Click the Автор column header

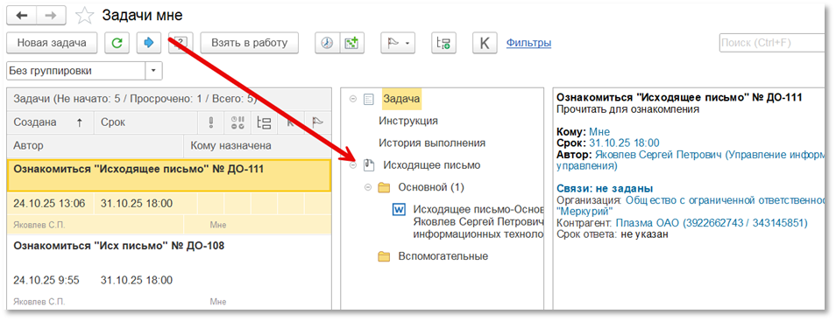pyautogui.click(x=96, y=145)
